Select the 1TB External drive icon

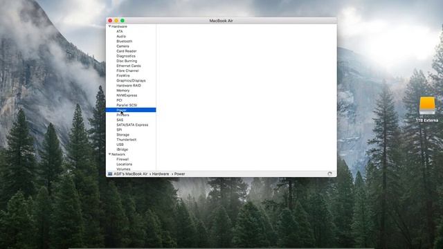click(x=427, y=106)
